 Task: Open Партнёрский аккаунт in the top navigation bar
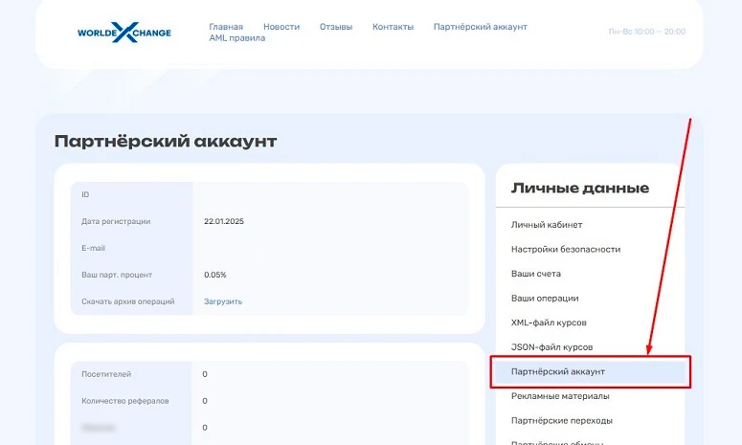click(480, 27)
